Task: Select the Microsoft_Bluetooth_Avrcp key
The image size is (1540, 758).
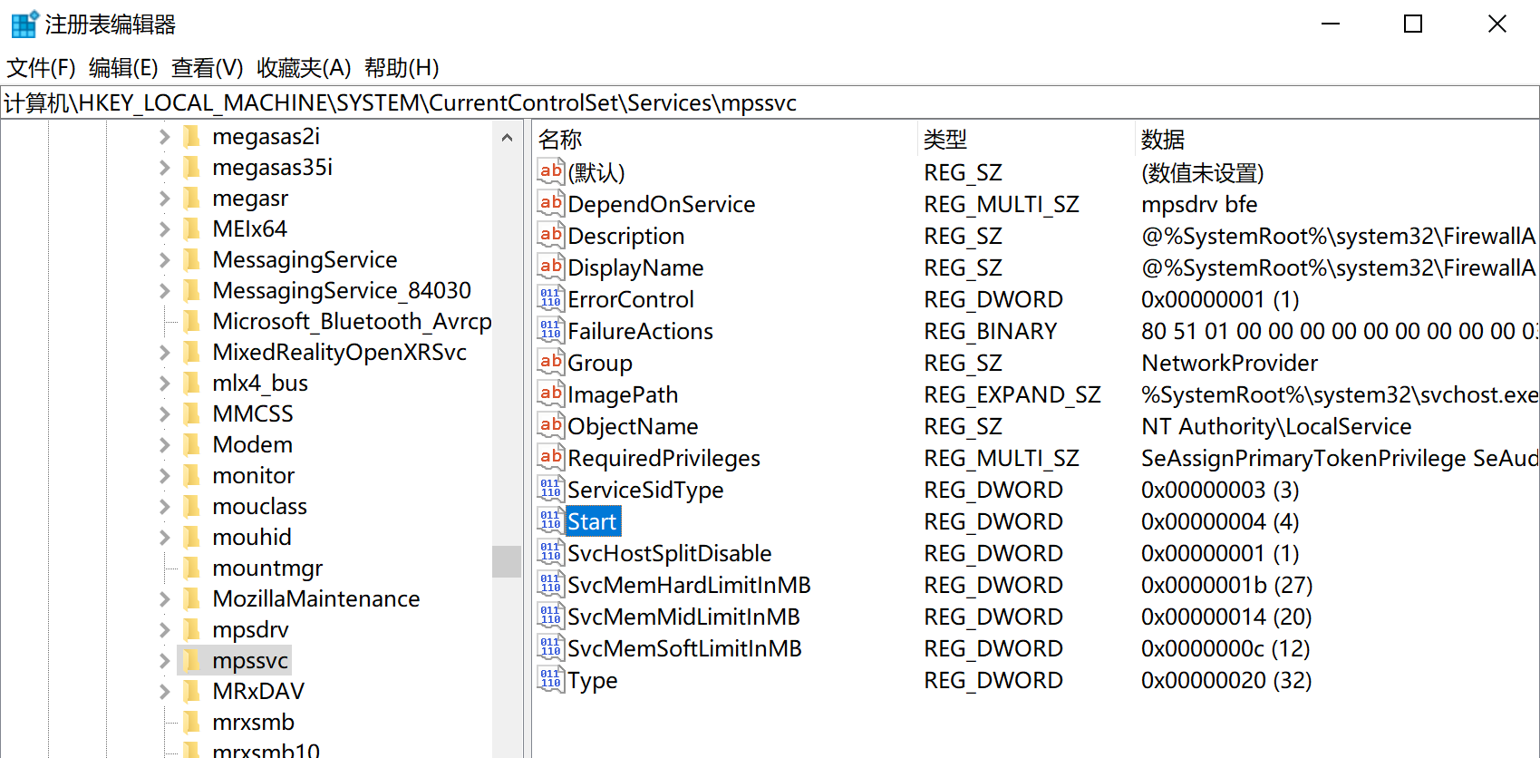Action: [x=352, y=321]
